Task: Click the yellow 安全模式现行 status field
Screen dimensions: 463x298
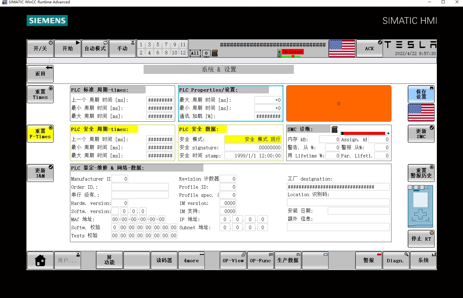Action: 253,139
